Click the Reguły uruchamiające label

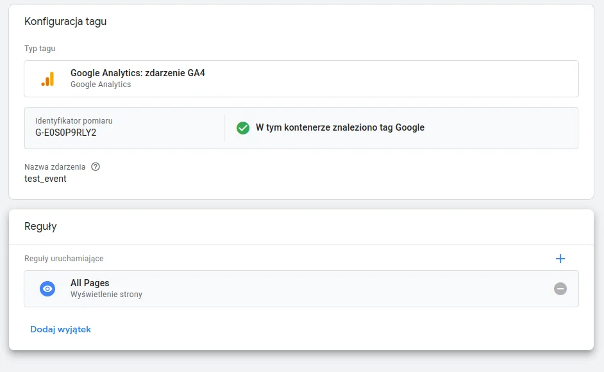64,259
